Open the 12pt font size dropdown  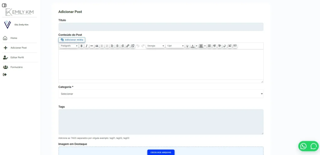point(175,46)
